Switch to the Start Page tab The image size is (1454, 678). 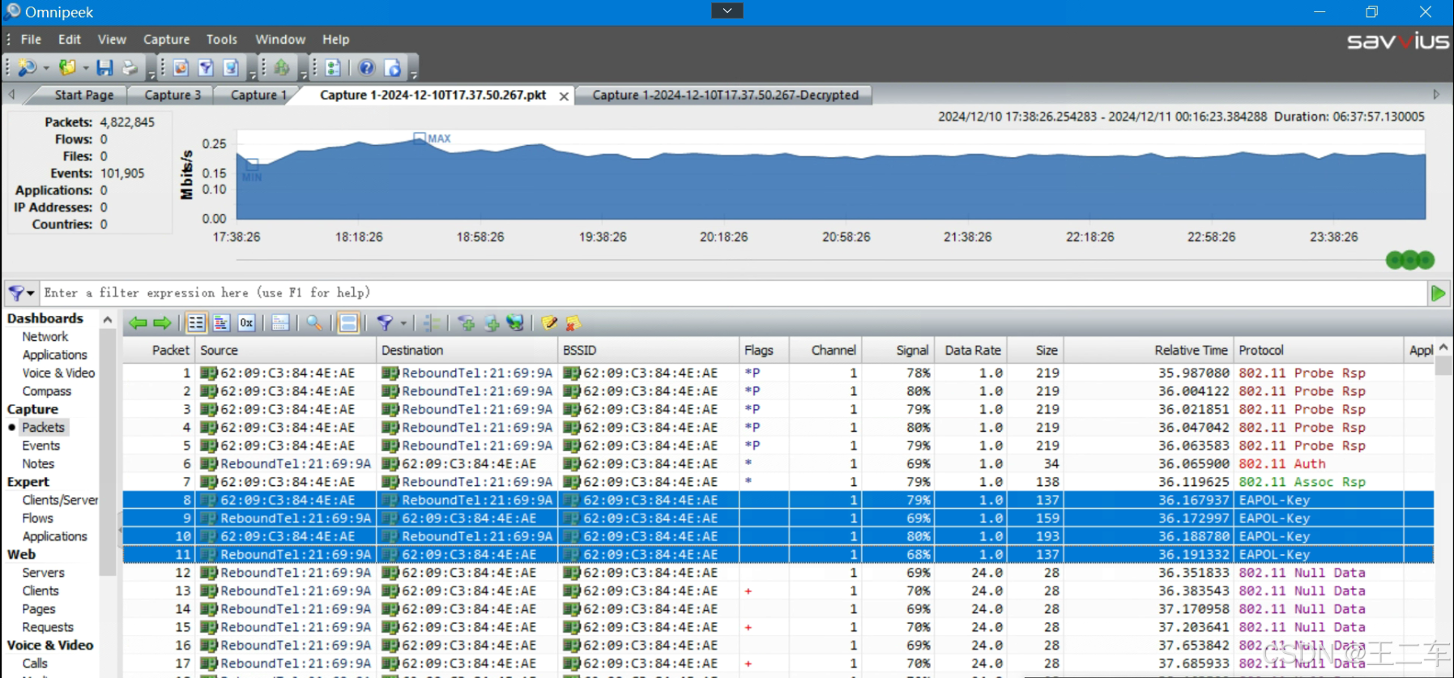point(83,95)
